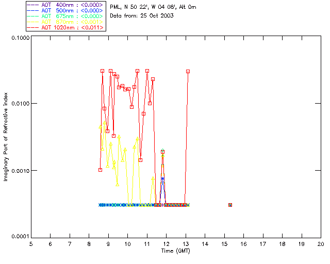Click the Data from 25 Oct 2003 text

click(142, 16)
